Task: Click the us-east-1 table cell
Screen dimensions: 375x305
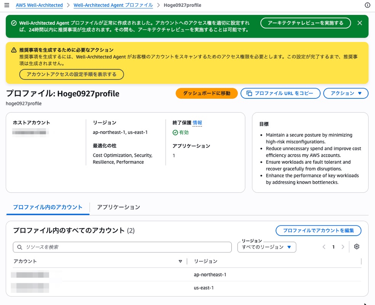Action: pyautogui.click(x=204, y=288)
